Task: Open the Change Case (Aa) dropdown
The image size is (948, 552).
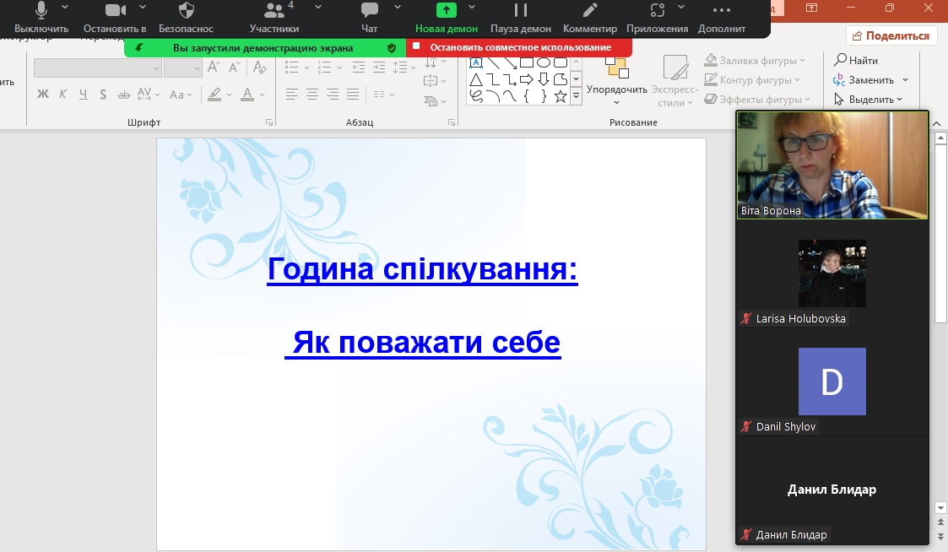Action: (180, 95)
